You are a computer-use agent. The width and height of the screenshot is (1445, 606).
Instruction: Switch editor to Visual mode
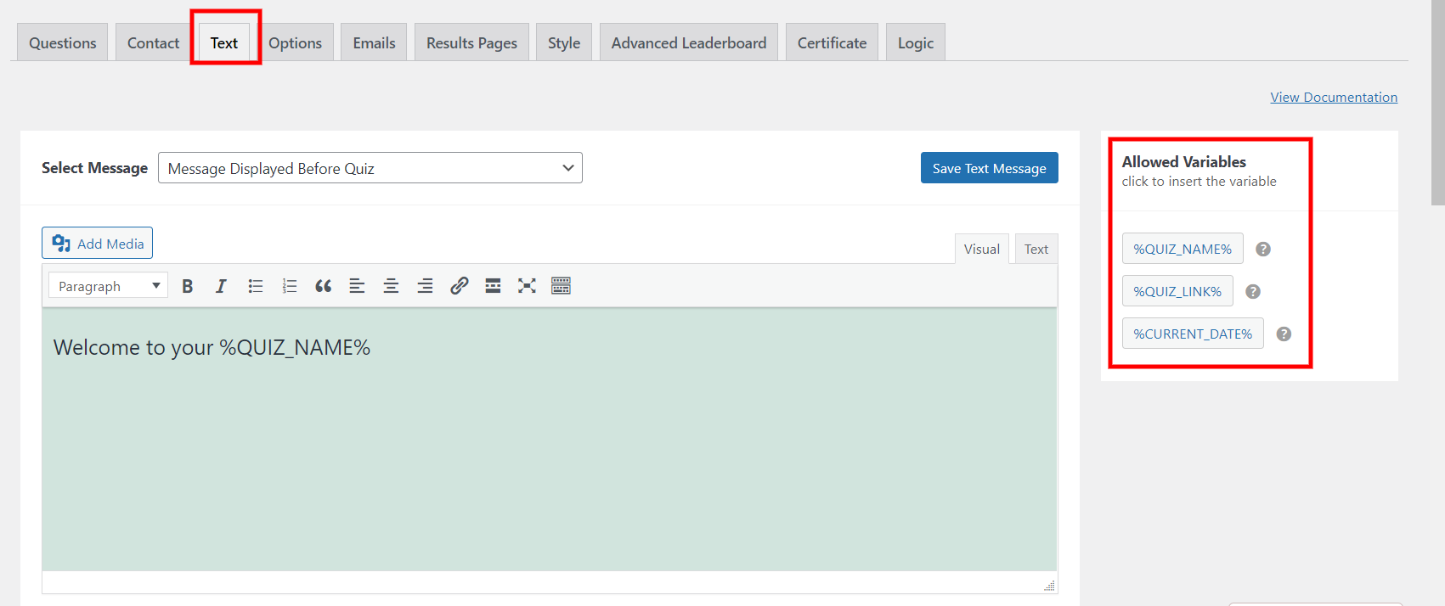click(x=982, y=249)
